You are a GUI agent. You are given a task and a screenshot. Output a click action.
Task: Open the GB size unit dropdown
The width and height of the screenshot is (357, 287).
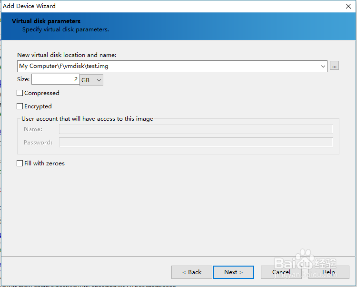92,80
